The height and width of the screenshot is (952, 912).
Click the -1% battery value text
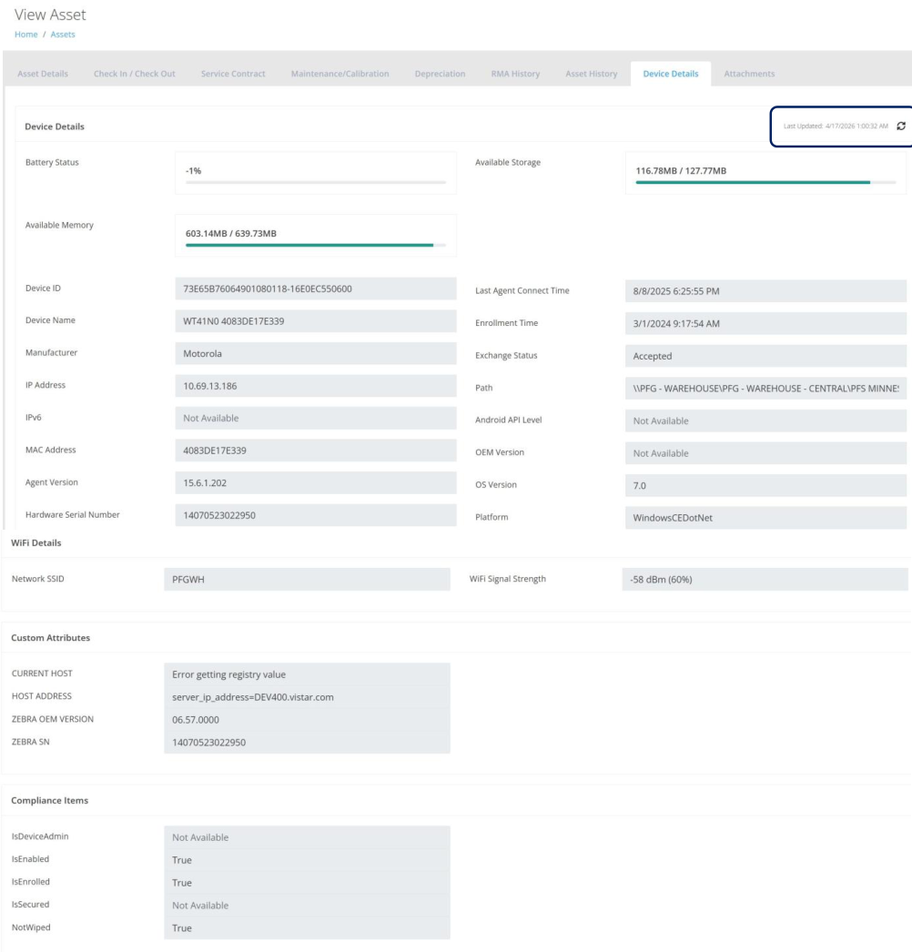point(193,171)
